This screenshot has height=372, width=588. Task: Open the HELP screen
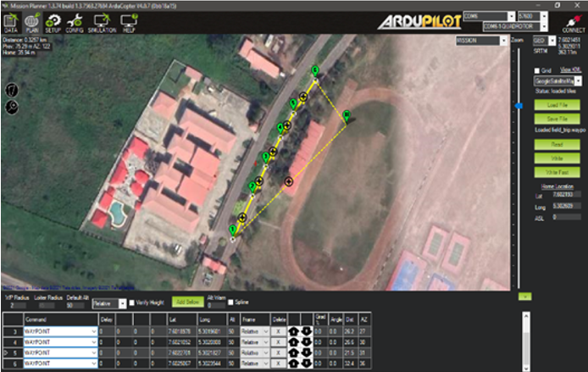[x=129, y=23]
